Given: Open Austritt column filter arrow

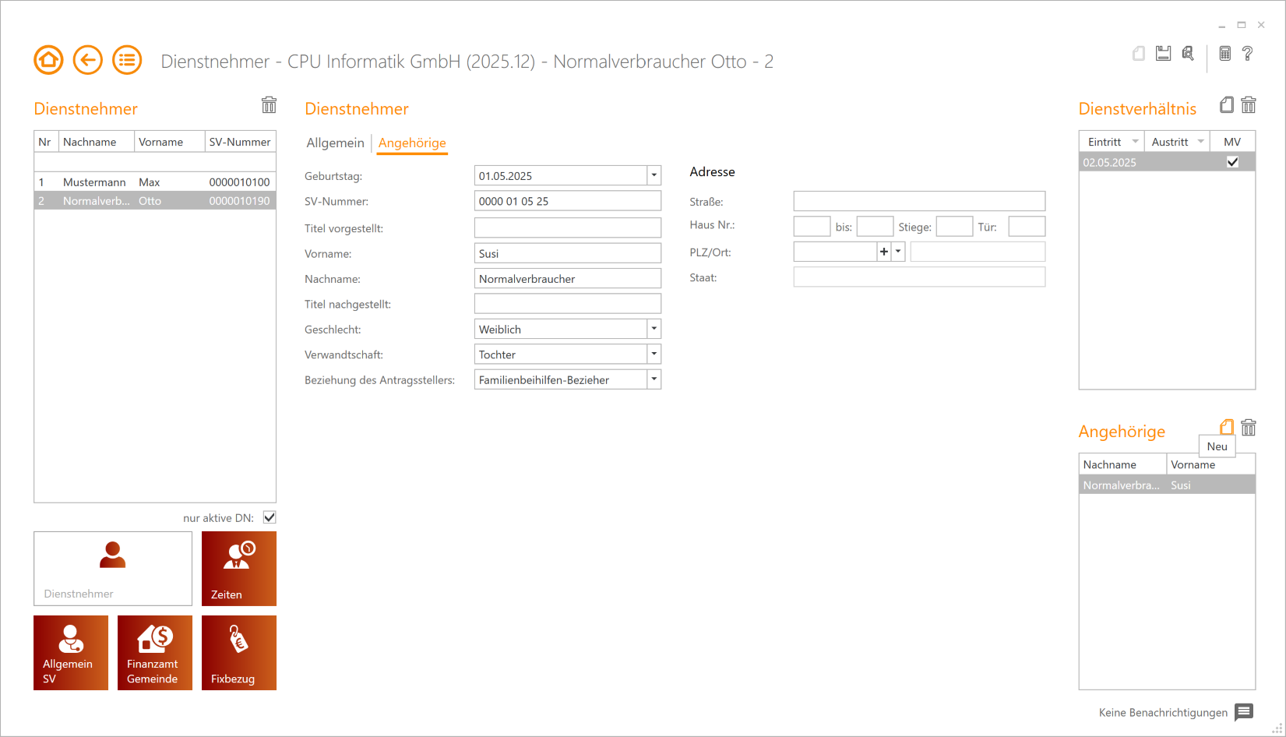Looking at the screenshot, I should (1200, 142).
